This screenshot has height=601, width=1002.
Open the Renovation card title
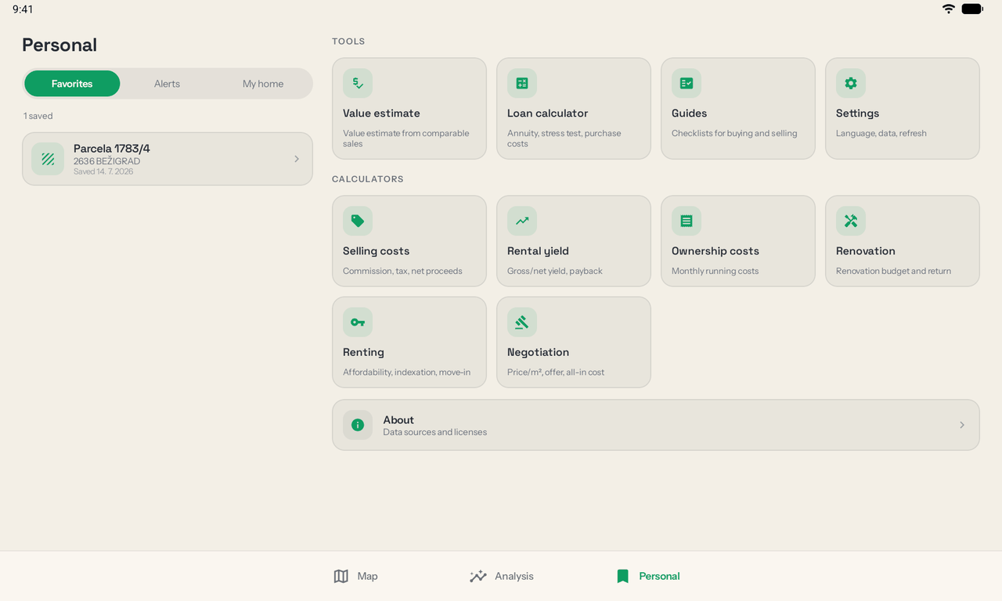tap(866, 251)
